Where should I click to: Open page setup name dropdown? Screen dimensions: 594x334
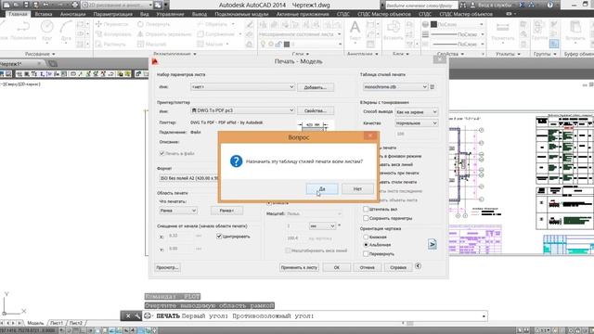click(x=242, y=87)
